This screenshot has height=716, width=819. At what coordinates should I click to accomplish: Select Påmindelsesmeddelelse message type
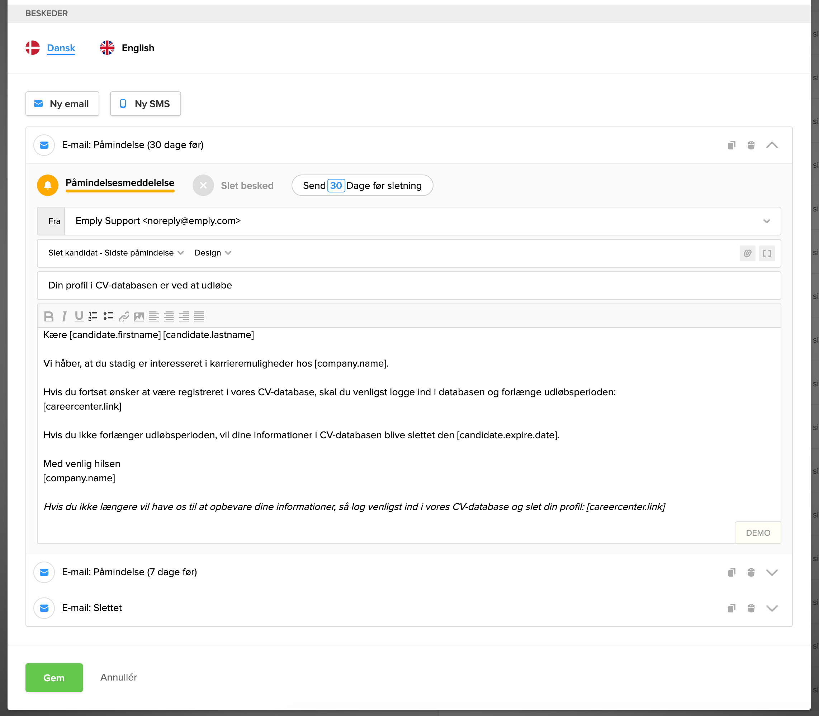tap(119, 183)
